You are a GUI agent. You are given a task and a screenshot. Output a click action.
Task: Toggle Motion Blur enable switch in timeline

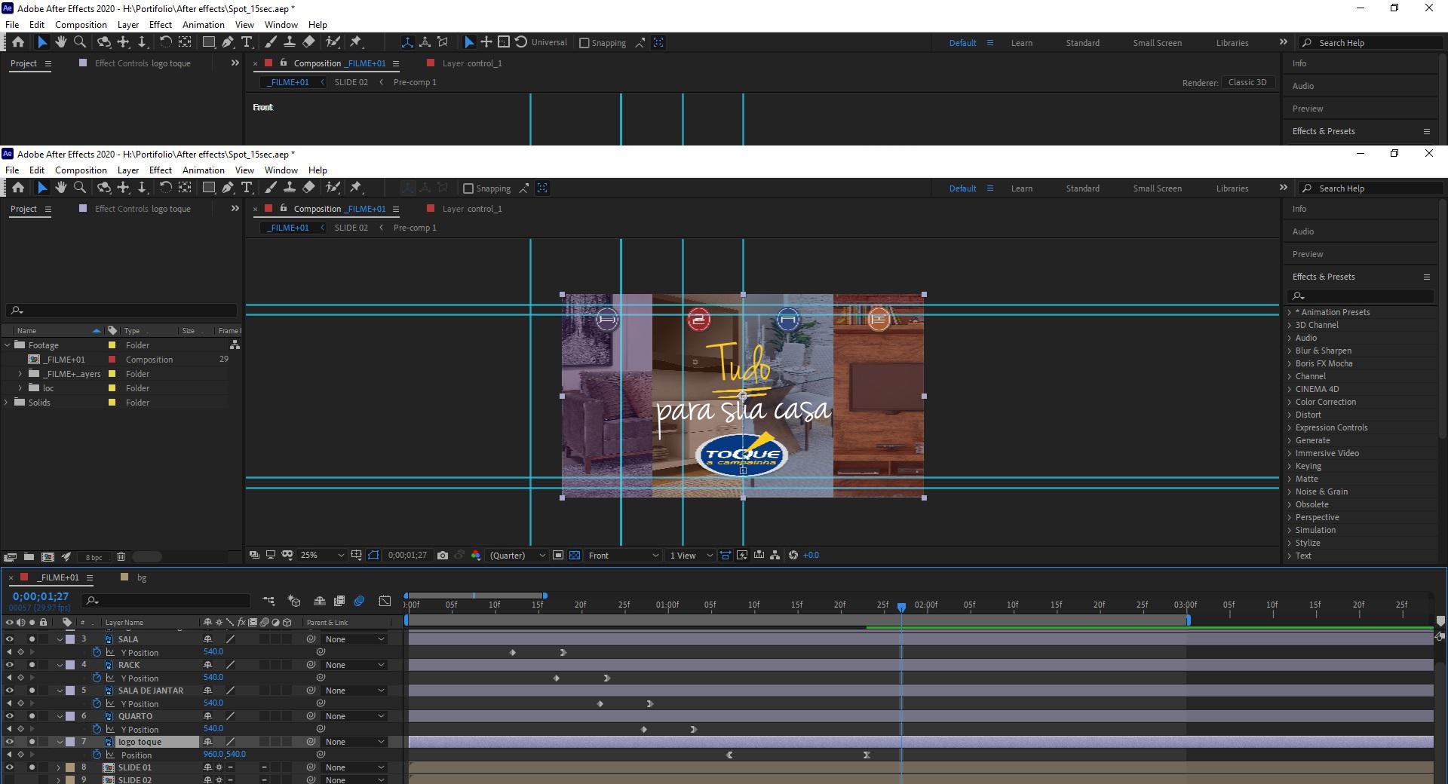(x=359, y=601)
